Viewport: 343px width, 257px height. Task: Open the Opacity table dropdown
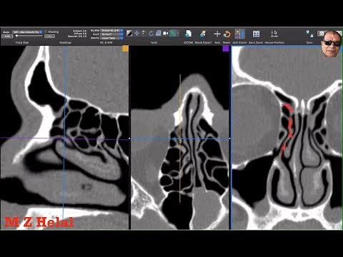(x=111, y=38)
